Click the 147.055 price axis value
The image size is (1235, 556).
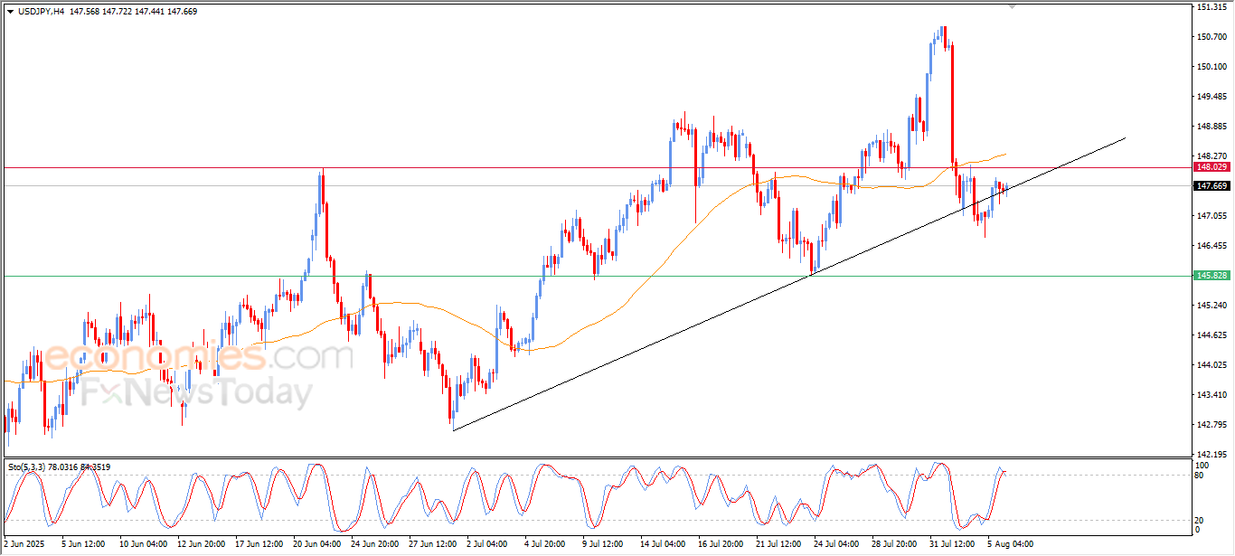tap(1211, 216)
